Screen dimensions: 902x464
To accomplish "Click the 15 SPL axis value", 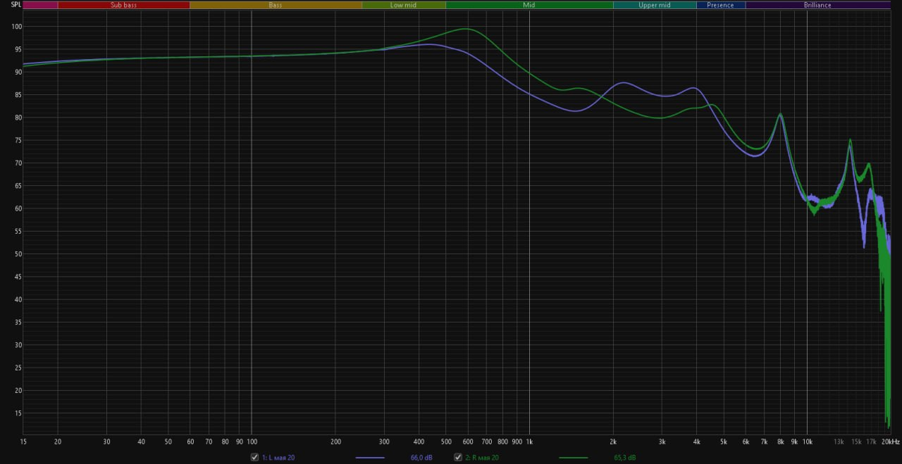I will point(18,413).
